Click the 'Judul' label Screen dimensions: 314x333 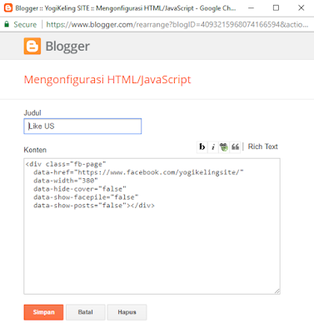coord(32,113)
